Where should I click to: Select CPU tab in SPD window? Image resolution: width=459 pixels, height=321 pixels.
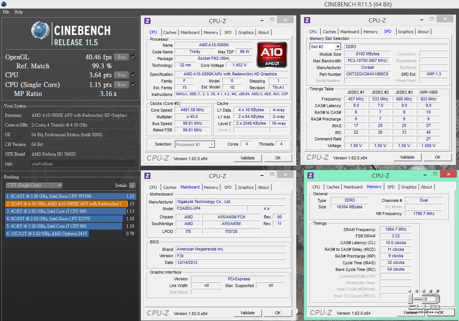tap(313, 32)
